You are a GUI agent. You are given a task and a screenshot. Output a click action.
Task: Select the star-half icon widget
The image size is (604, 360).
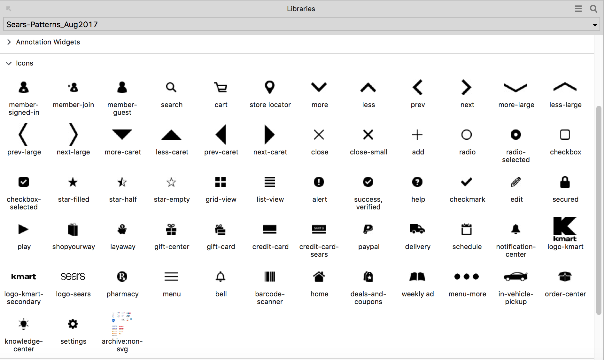122,182
